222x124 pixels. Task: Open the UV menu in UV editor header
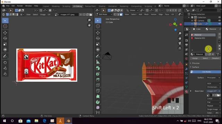coord(49,14)
